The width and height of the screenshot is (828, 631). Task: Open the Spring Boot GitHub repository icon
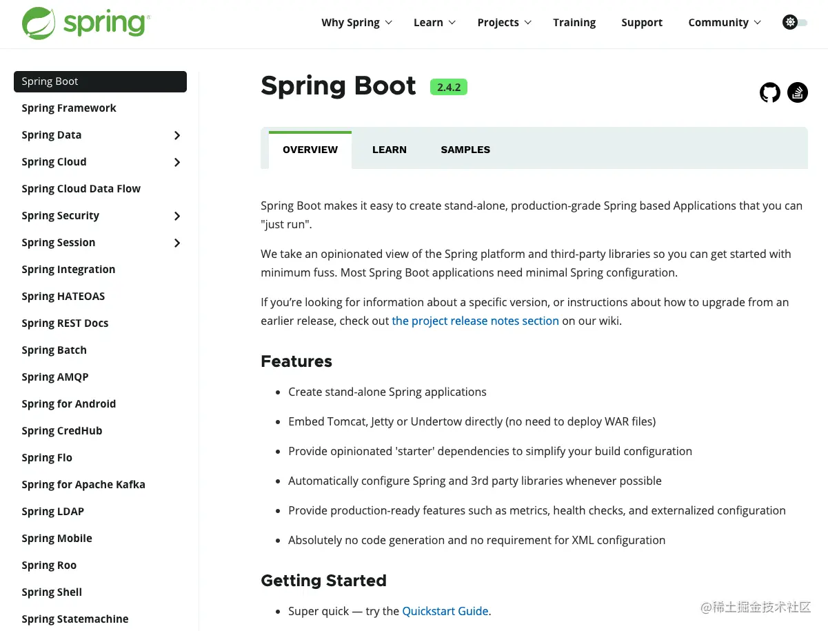769,92
